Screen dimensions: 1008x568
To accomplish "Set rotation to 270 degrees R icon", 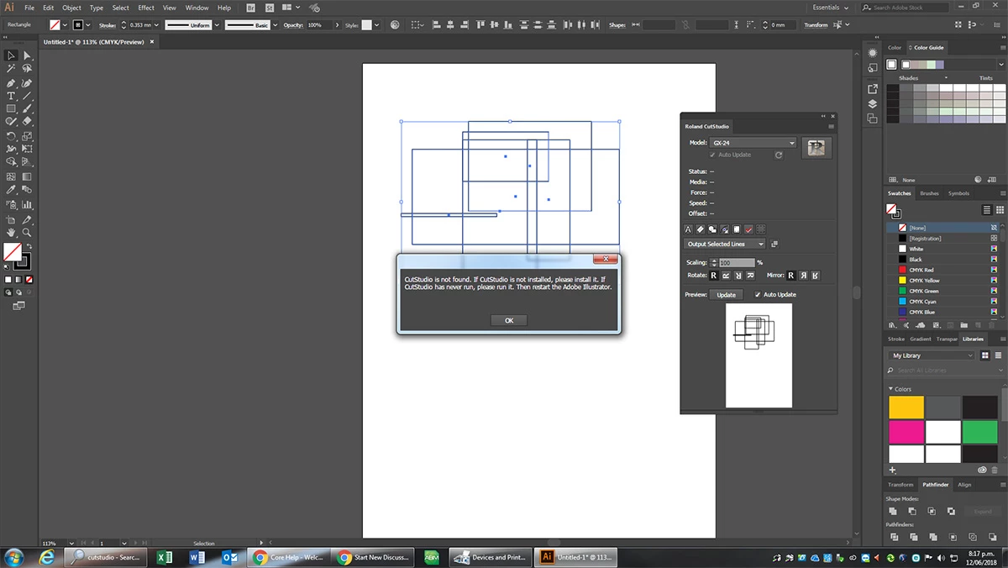I will click(750, 275).
